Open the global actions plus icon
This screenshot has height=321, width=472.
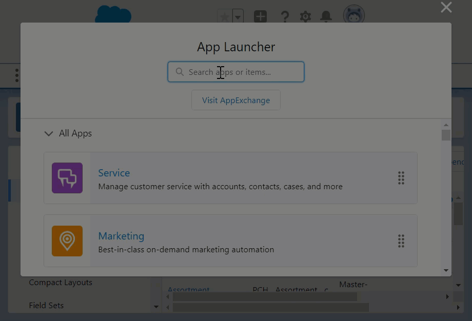(x=261, y=16)
